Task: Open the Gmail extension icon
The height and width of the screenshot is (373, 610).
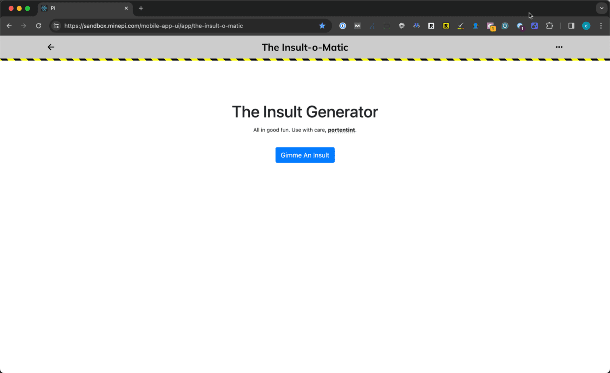Action: 357,26
